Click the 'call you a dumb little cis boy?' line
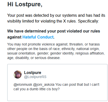The height and width of the screenshot is (102, 108). coord(37,89)
